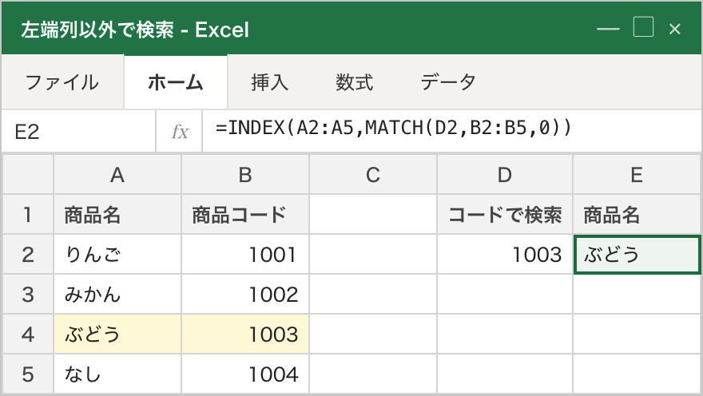This screenshot has height=396, width=703.
Task: Select empty cell E5
Action: (x=637, y=374)
